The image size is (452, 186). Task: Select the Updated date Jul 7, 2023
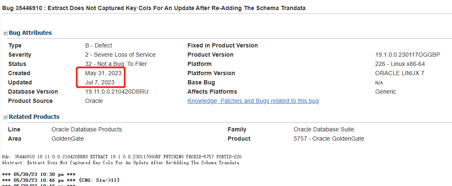(x=99, y=82)
